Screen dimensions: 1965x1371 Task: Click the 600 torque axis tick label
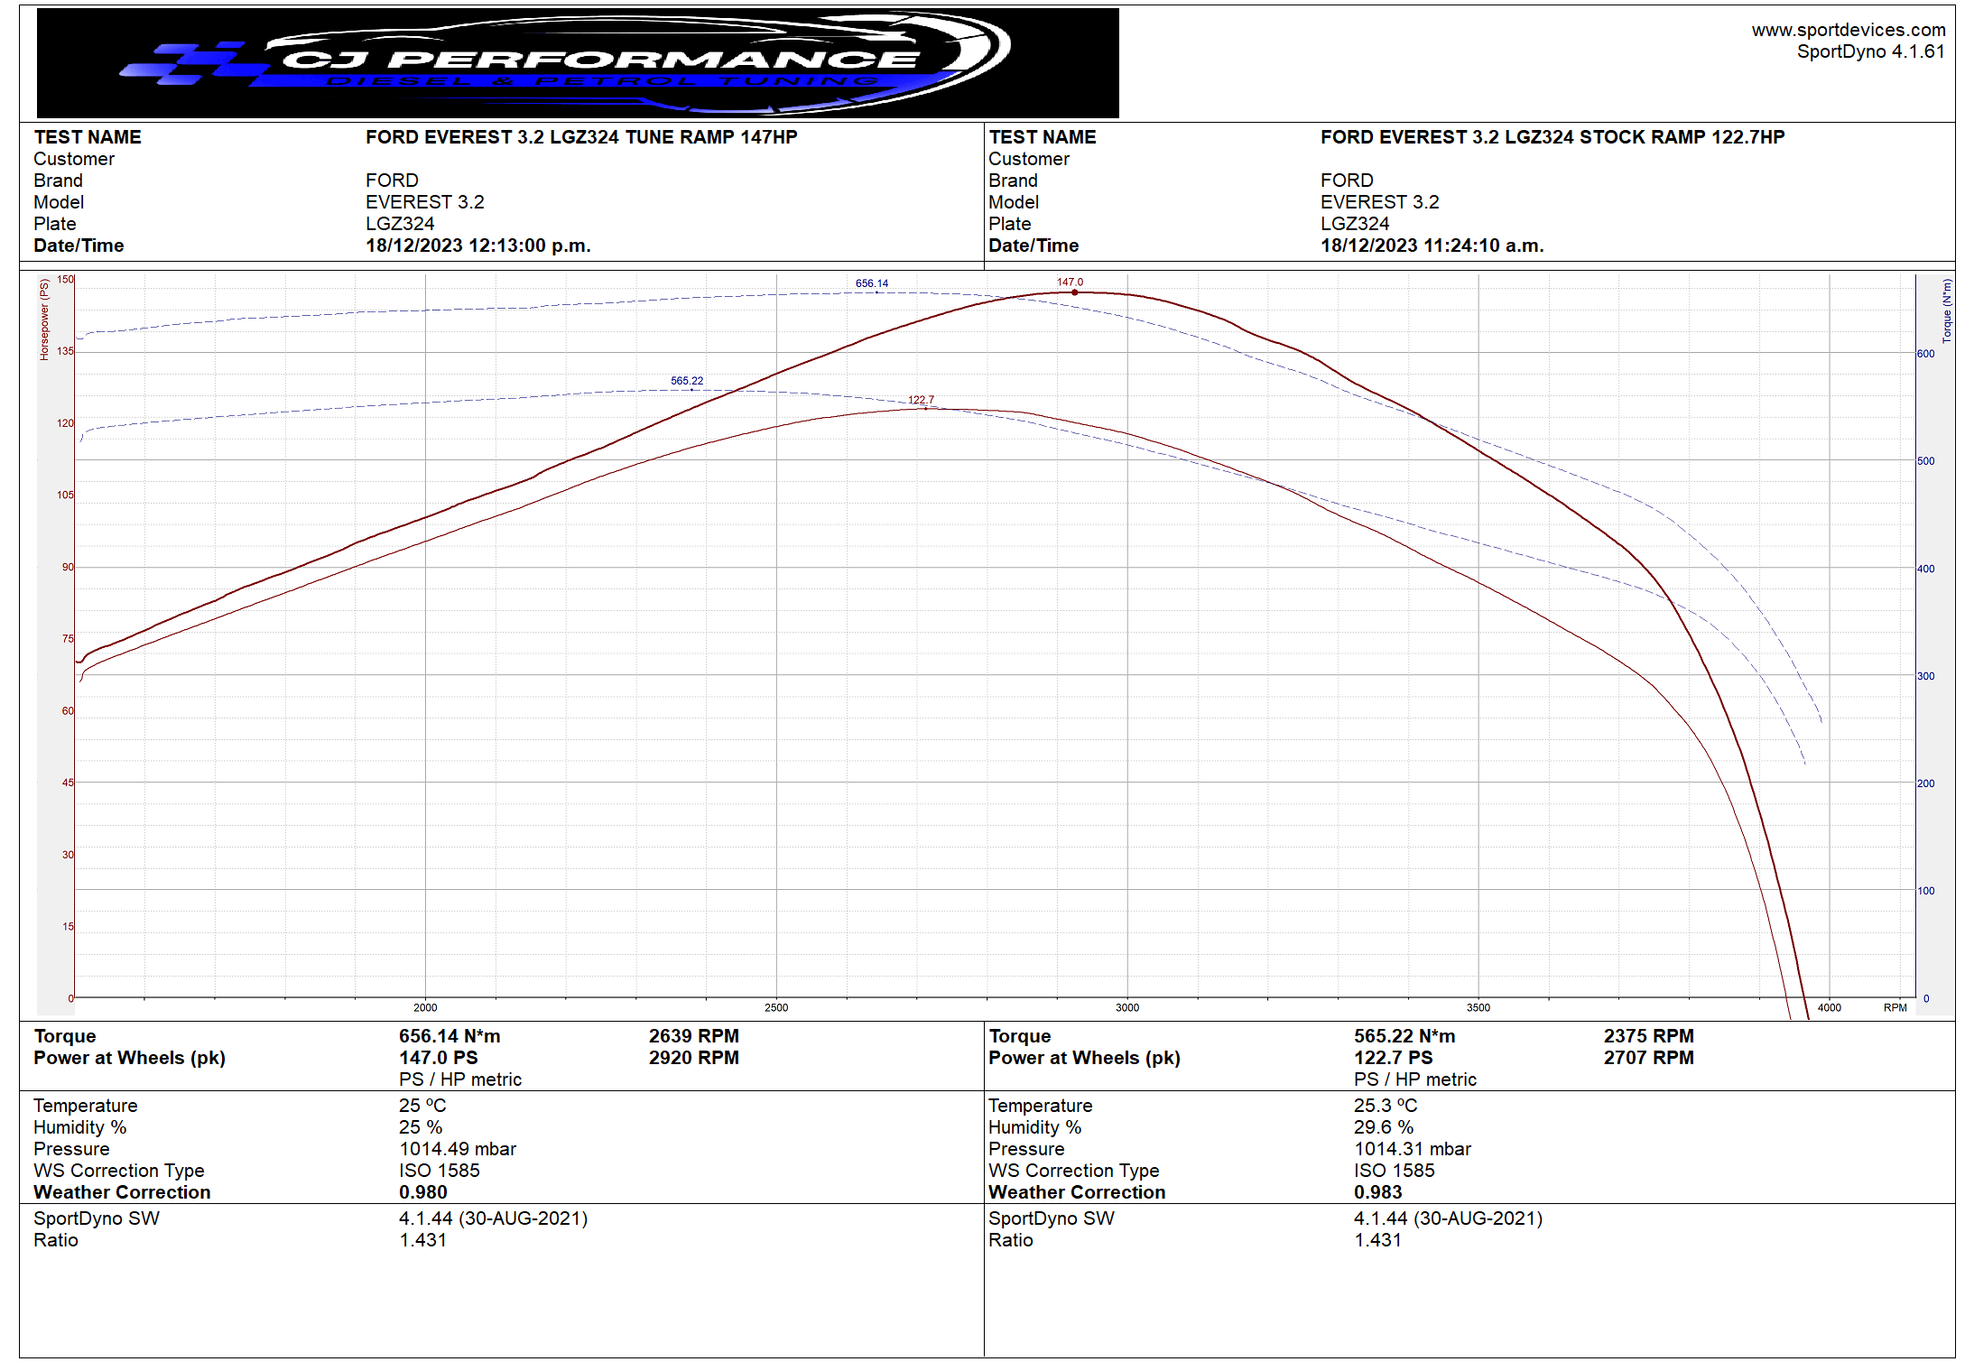tap(1925, 354)
